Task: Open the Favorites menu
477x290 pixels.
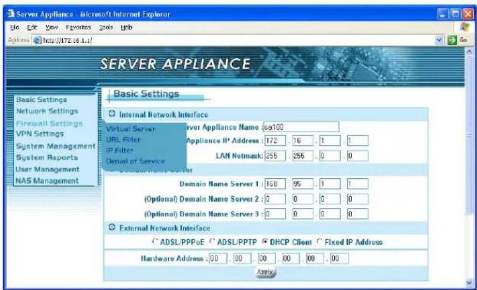Action: (x=78, y=28)
